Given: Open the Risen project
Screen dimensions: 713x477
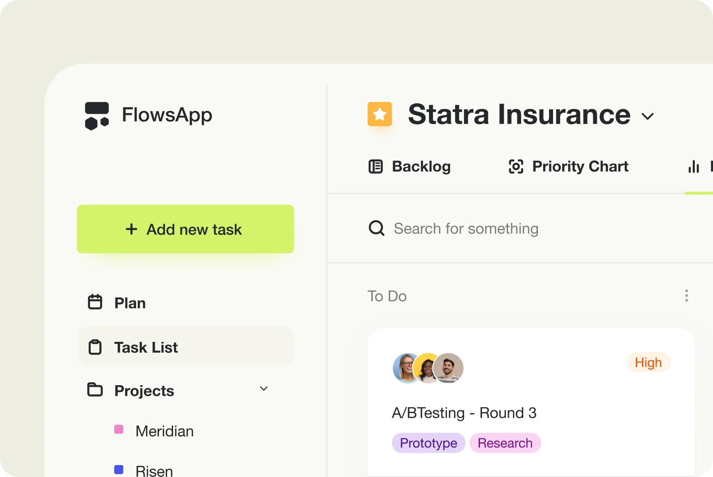Looking at the screenshot, I should pos(154,471).
